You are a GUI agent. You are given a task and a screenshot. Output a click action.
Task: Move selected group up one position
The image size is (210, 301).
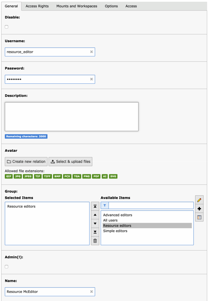click(95, 215)
